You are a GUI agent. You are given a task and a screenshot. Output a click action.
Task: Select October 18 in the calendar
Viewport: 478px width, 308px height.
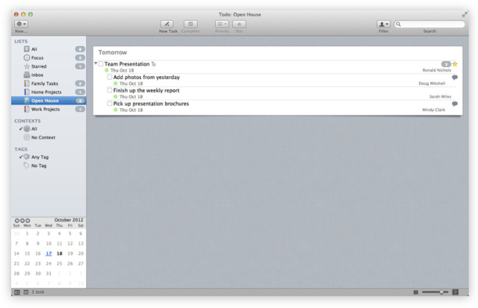coord(60,253)
